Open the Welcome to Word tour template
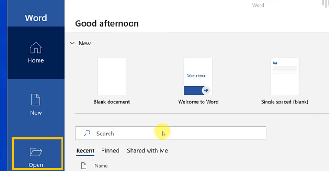 click(x=198, y=76)
